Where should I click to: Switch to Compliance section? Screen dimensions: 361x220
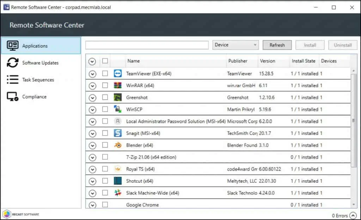41,97
